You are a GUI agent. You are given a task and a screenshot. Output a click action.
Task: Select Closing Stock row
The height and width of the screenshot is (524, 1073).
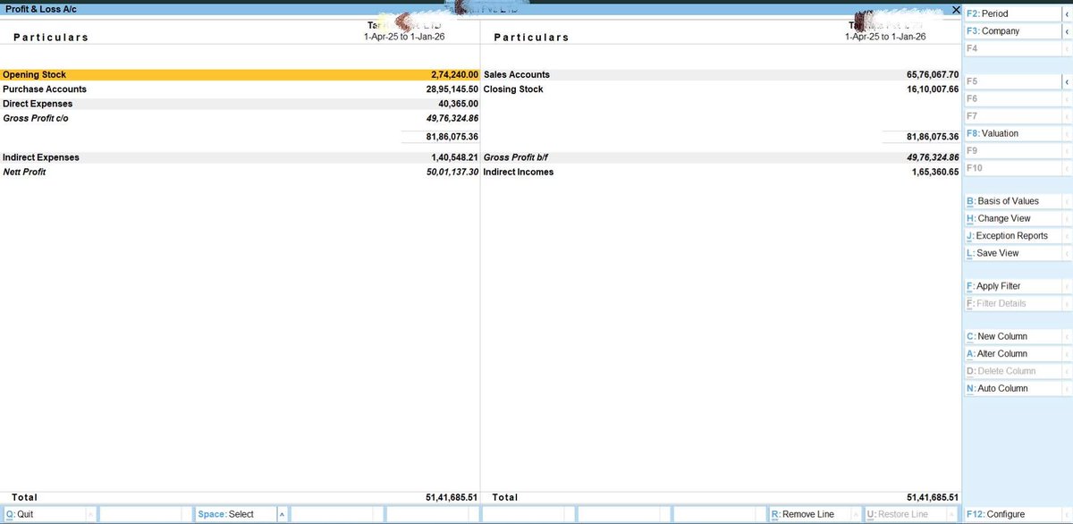point(721,89)
